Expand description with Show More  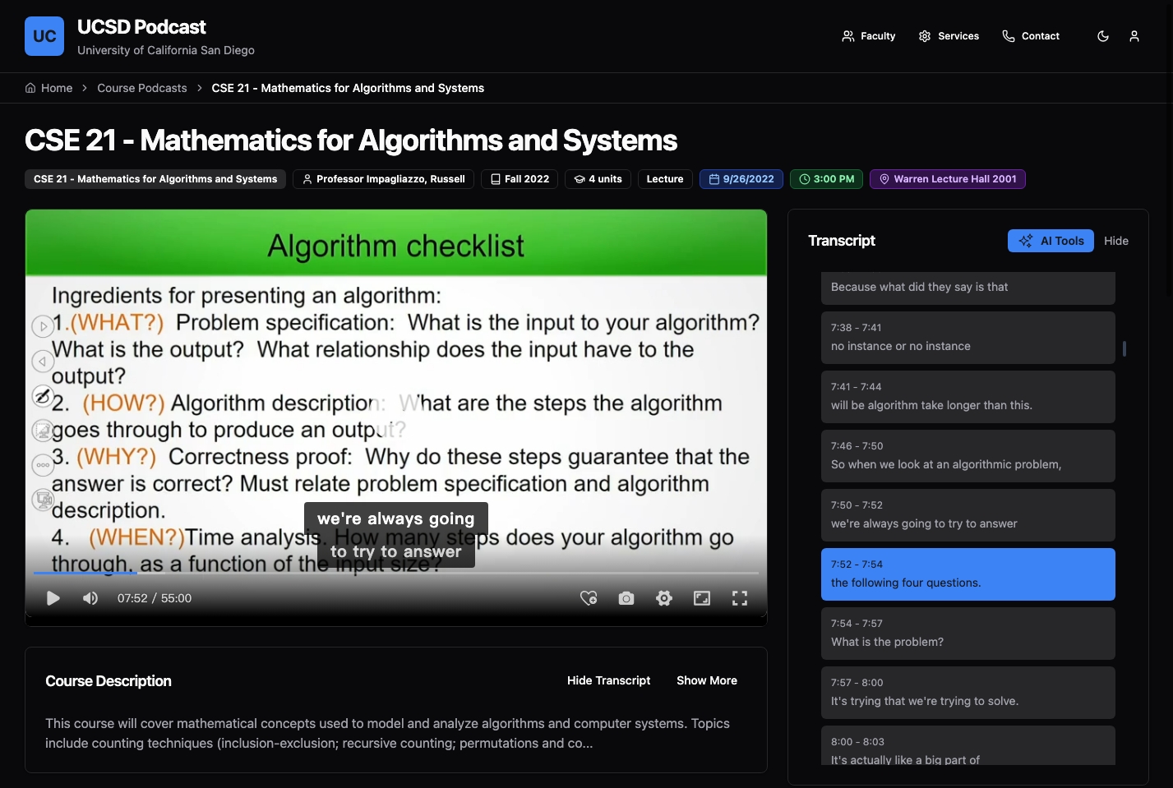click(x=706, y=680)
